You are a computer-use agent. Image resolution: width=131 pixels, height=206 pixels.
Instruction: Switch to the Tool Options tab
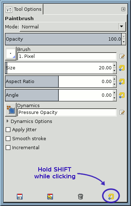[x=24, y=9]
